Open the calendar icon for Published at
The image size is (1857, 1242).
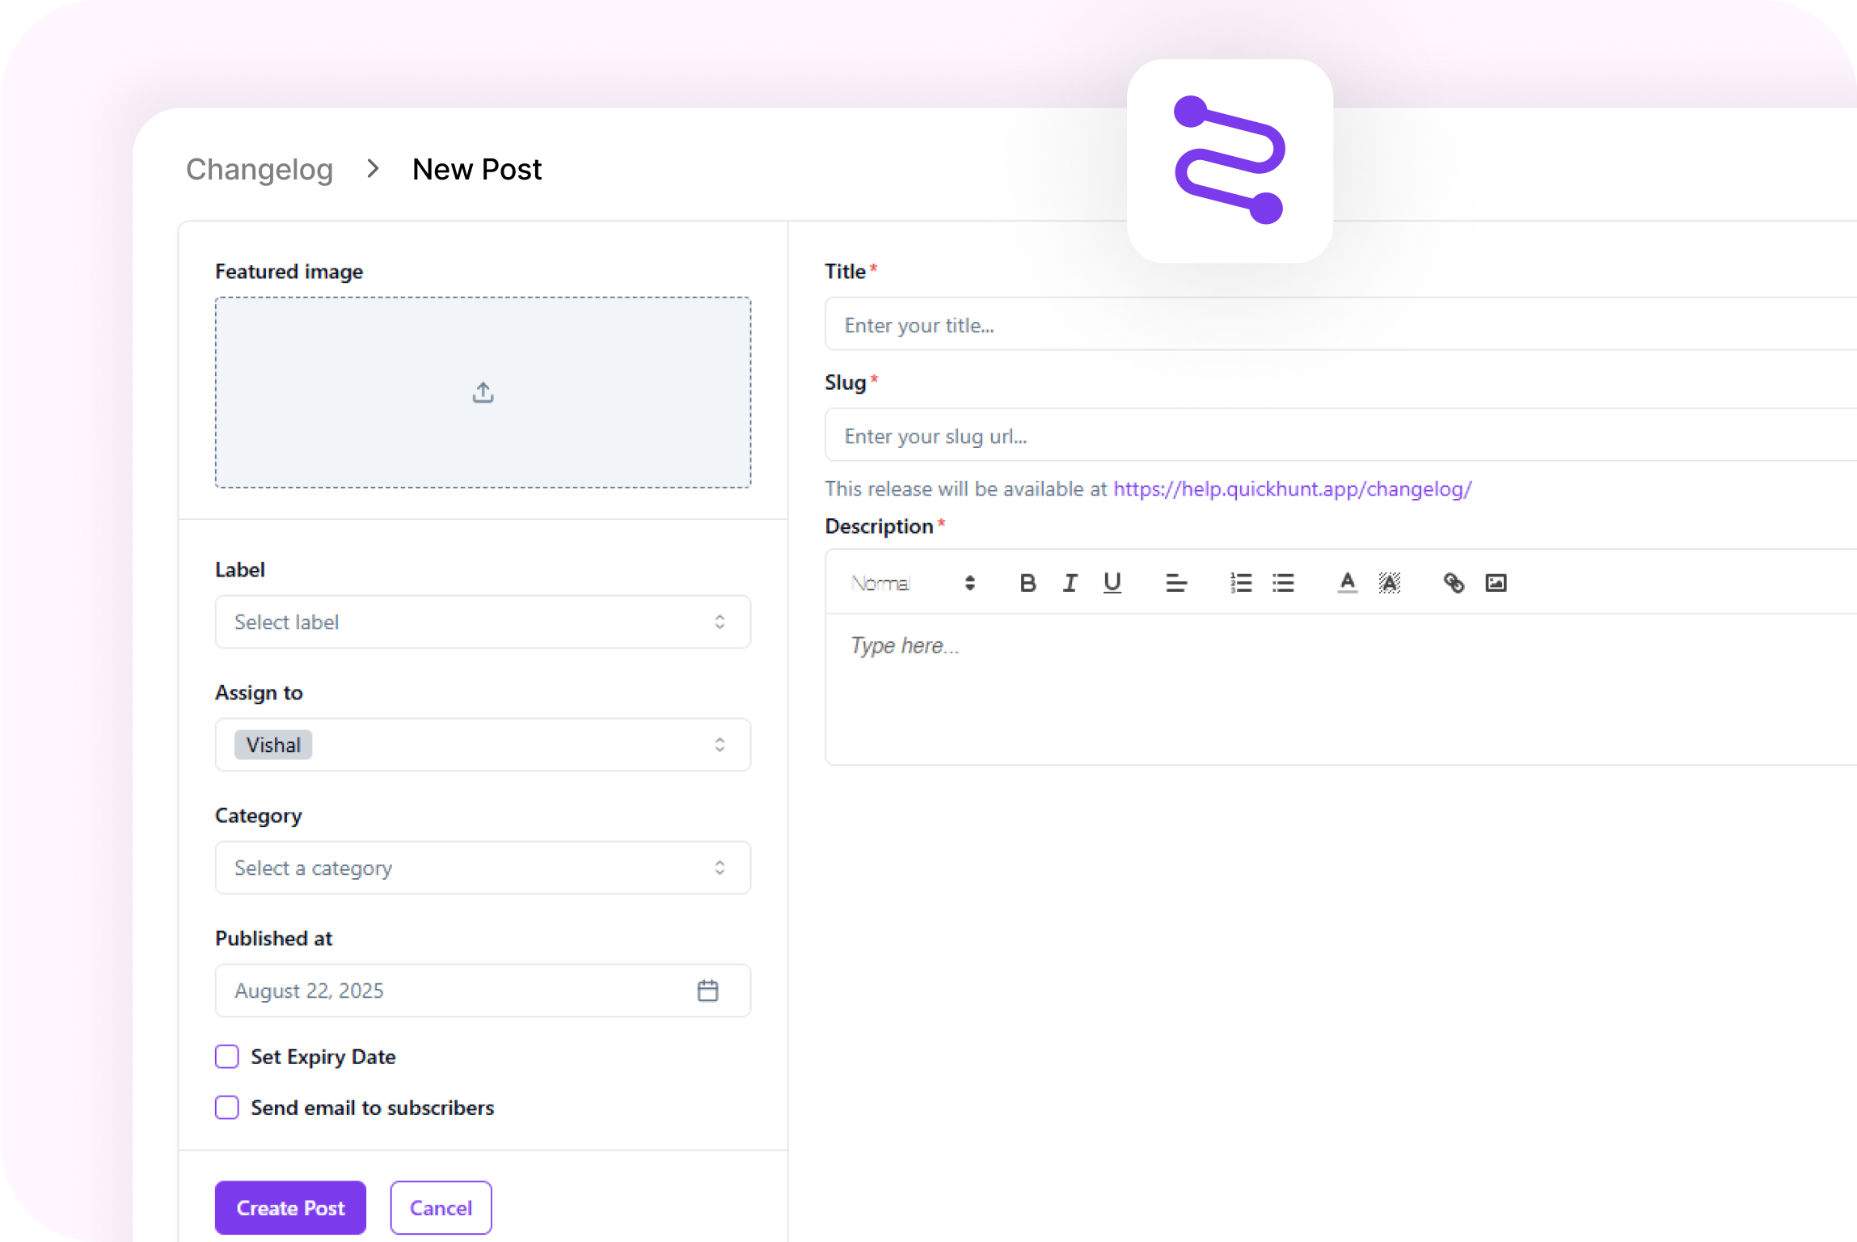tap(707, 991)
